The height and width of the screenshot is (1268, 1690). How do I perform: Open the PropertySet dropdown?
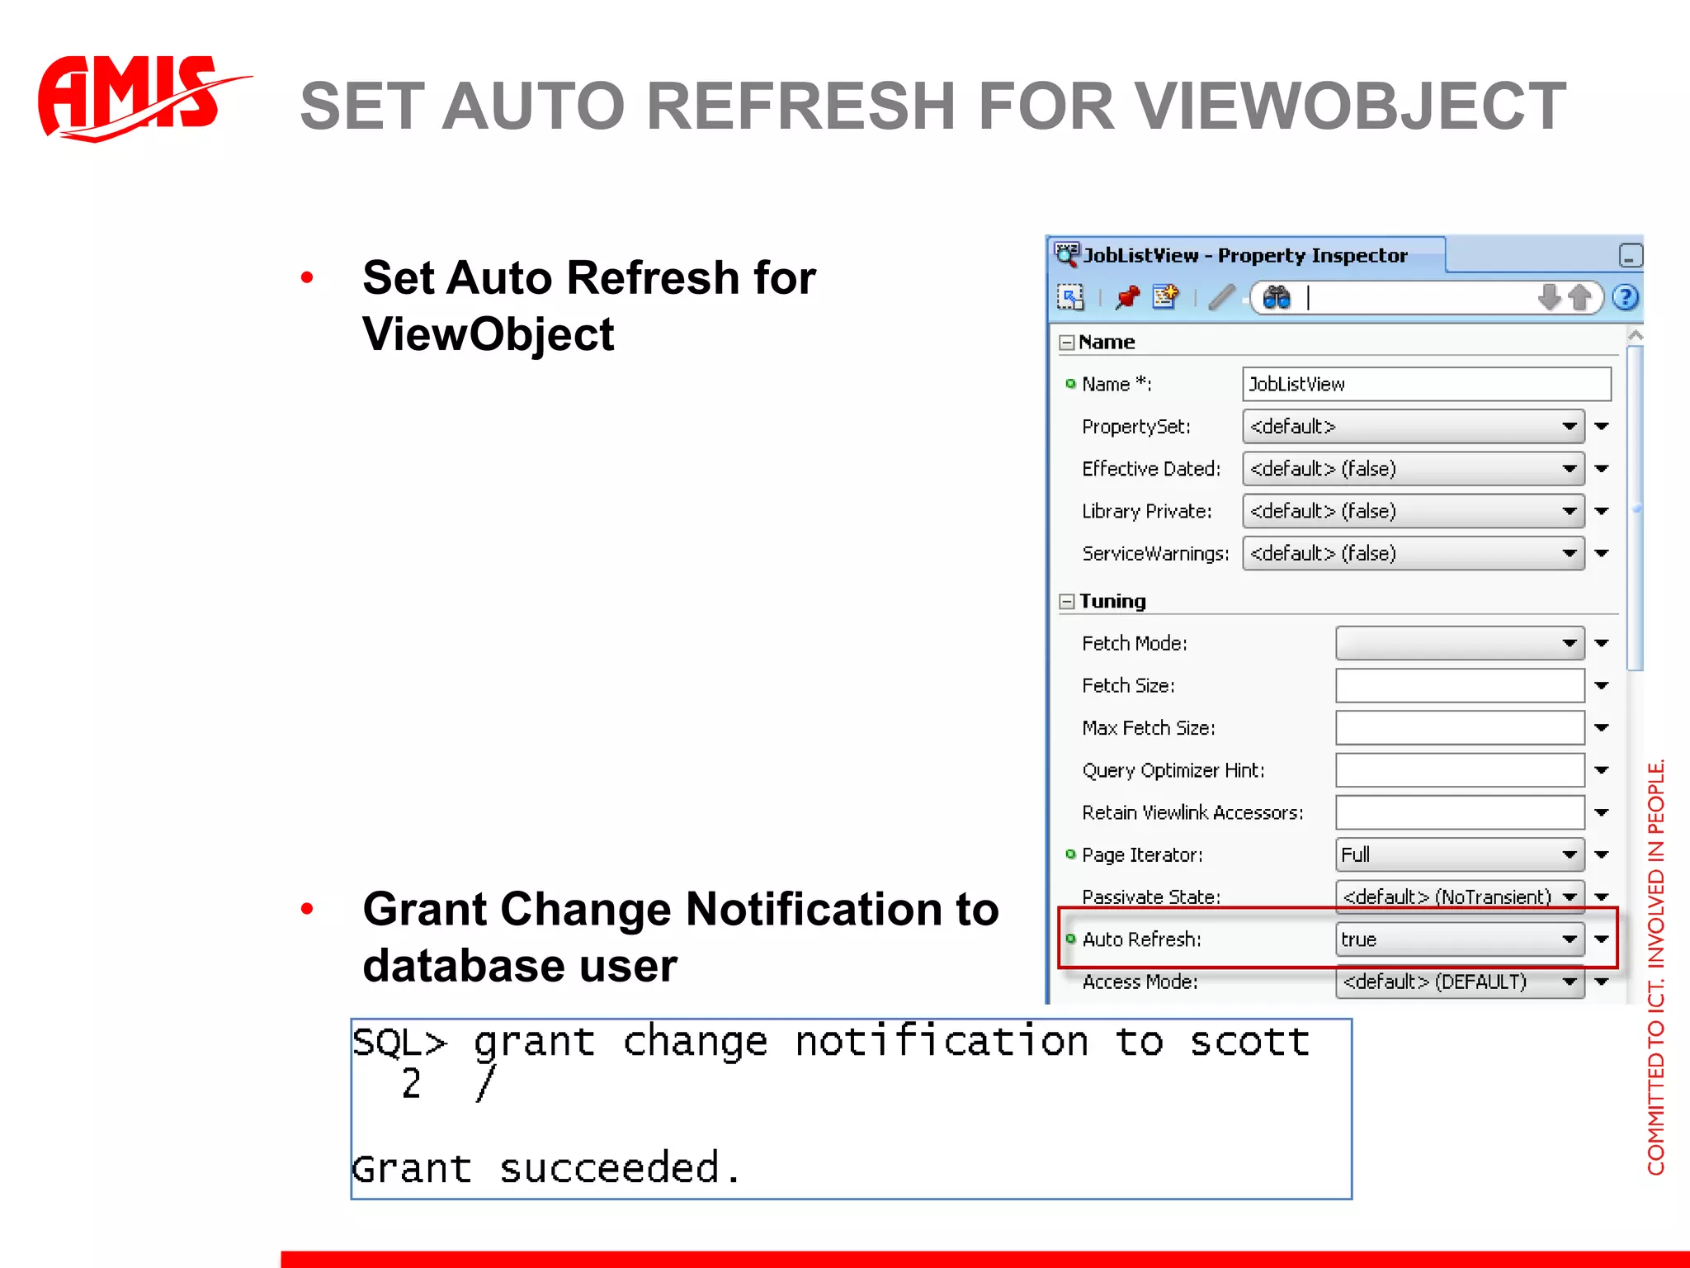(x=1414, y=427)
